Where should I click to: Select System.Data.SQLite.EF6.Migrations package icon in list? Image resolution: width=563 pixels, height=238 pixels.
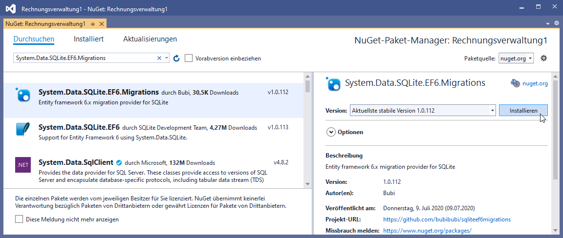23,94
